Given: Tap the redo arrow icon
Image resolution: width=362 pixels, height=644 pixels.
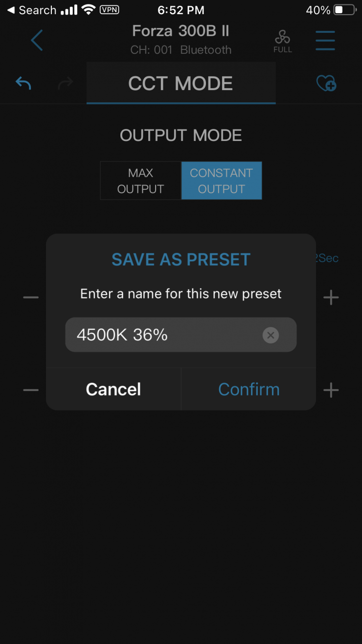Looking at the screenshot, I should [65, 84].
